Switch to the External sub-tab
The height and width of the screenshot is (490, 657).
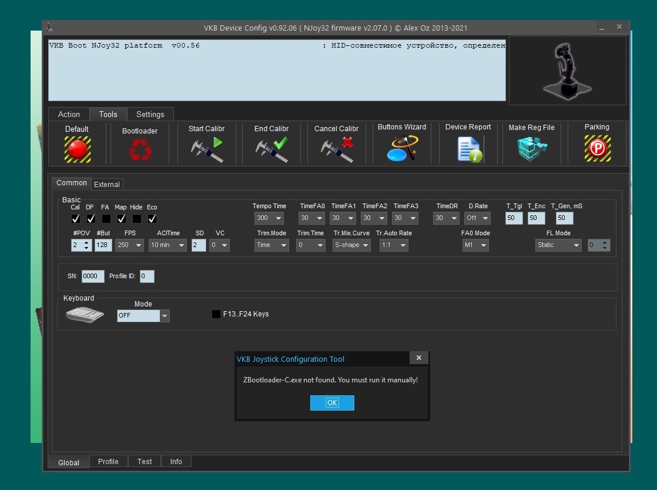107,184
